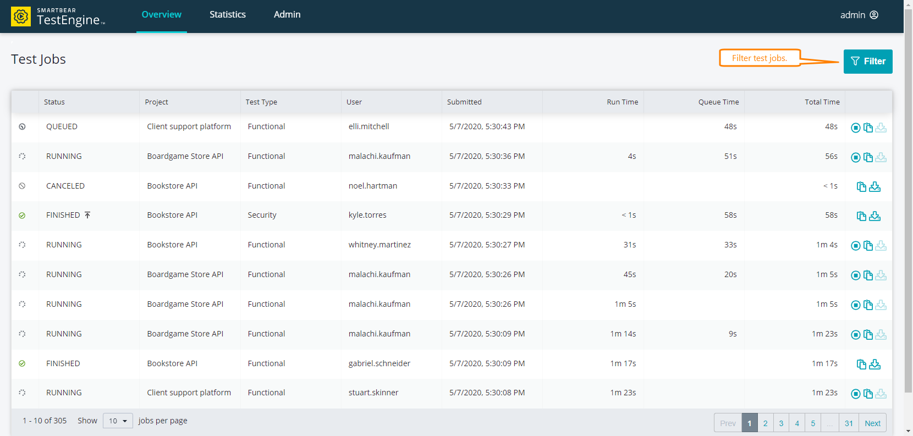Click the user name whitney.martinez

point(380,245)
